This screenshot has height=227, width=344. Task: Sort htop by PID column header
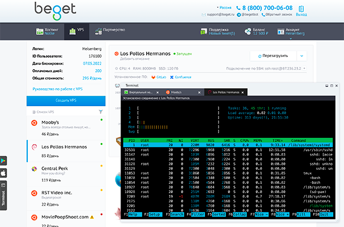[131, 140]
